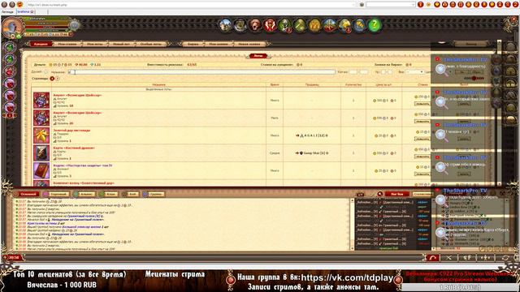520x292 pixels.
Task: Click the Кодекс «Мастерство защиты» book thumbnail
Action: pos(41,170)
